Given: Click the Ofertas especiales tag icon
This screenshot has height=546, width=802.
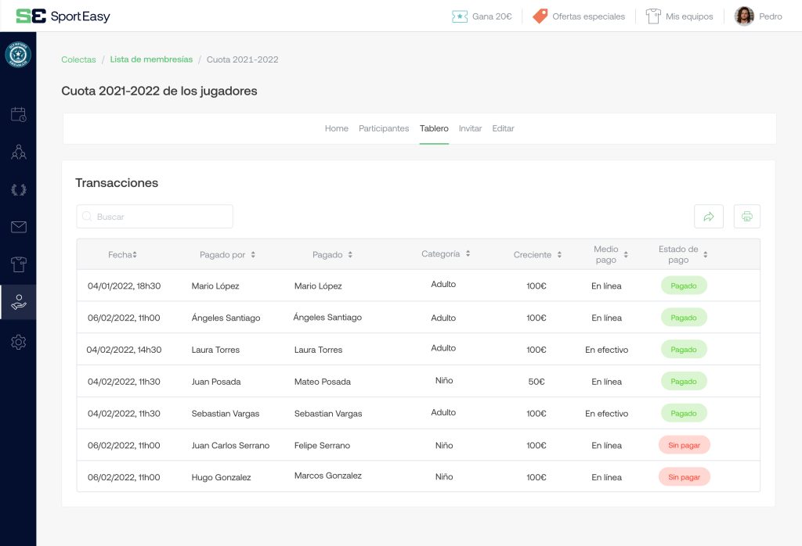Looking at the screenshot, I should click(x=540, y=16).
